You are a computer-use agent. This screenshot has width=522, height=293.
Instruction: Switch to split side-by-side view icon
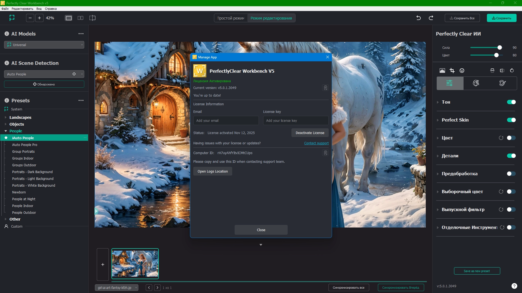[x=80, y=18]
